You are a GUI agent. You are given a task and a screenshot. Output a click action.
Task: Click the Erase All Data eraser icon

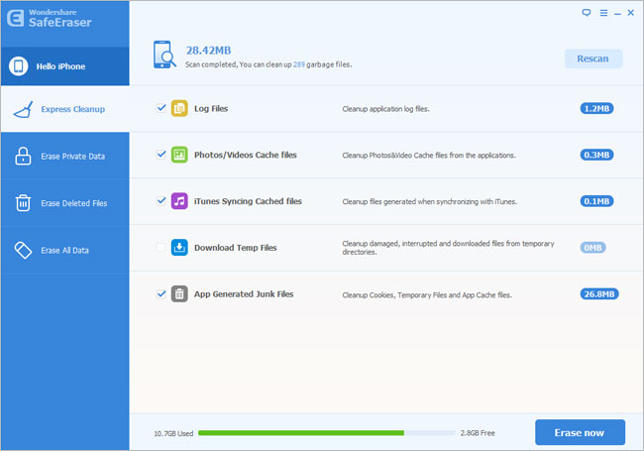23,250
